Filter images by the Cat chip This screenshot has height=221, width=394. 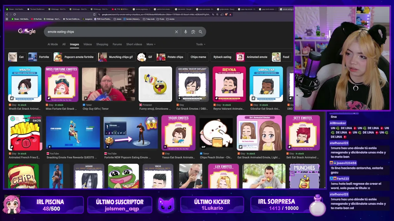pos(17,57)
